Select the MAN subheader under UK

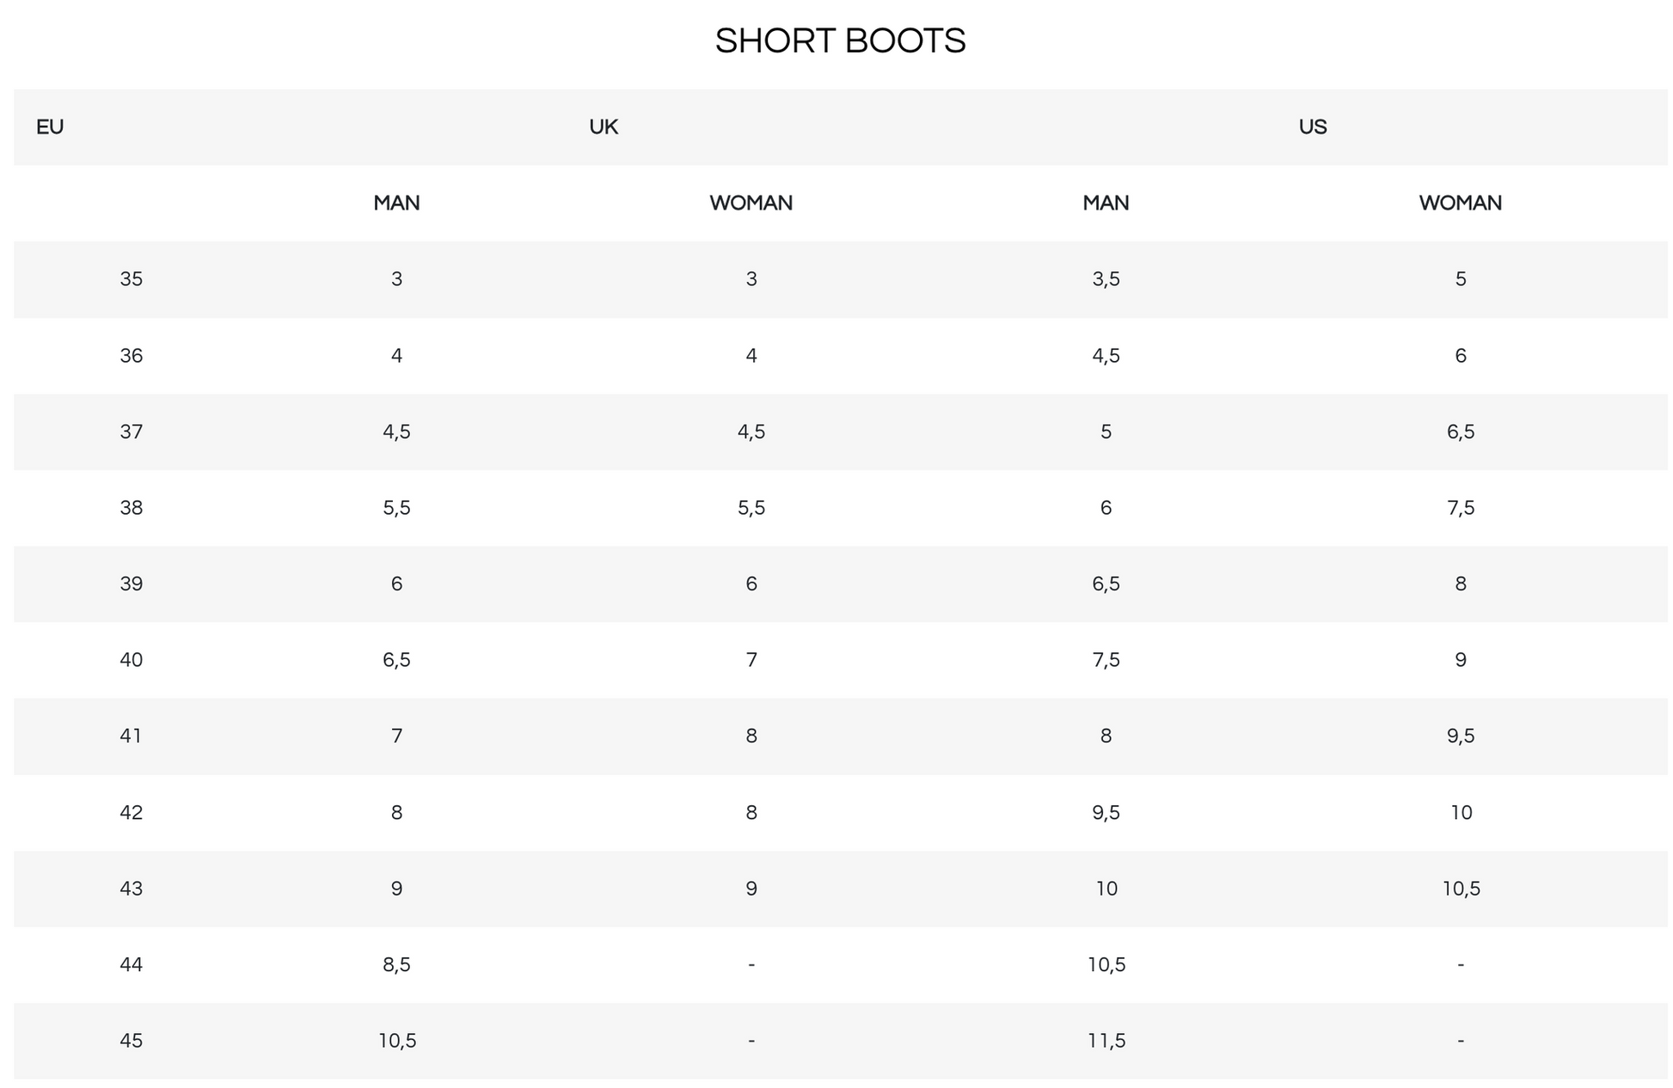(x=396, y=203)
